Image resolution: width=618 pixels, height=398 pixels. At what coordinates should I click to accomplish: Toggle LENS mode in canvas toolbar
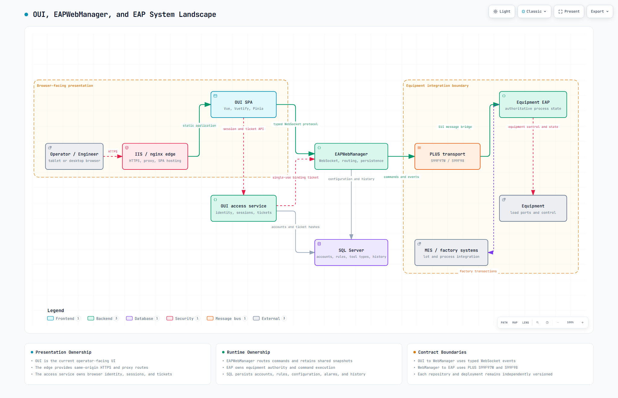tap(526, 323)
